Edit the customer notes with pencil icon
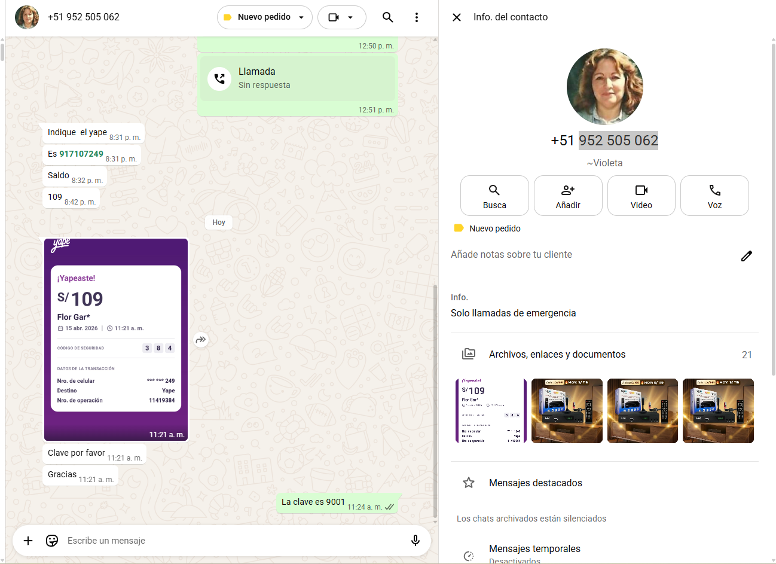The width and height of the screenshot is (776, 564). (746, 256)
